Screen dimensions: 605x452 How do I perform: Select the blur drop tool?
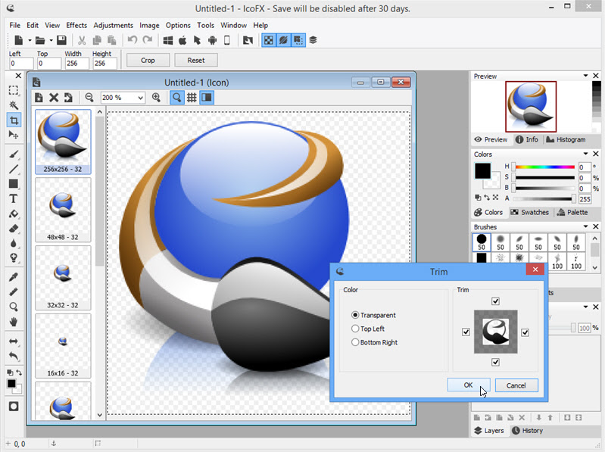(14, 243)
